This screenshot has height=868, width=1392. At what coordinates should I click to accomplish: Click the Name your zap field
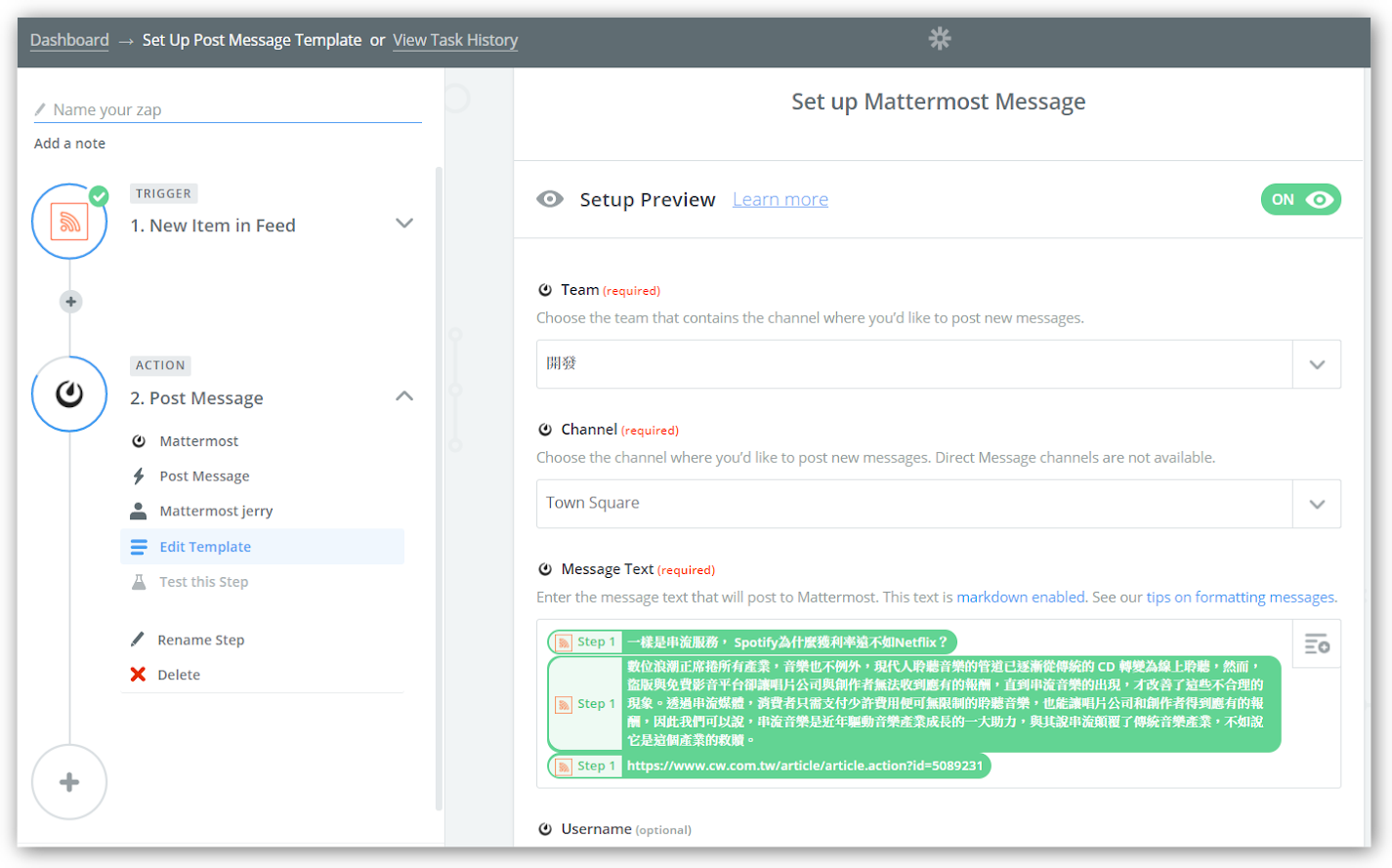(228, 109)
